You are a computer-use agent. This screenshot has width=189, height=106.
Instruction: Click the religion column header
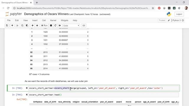76,102
